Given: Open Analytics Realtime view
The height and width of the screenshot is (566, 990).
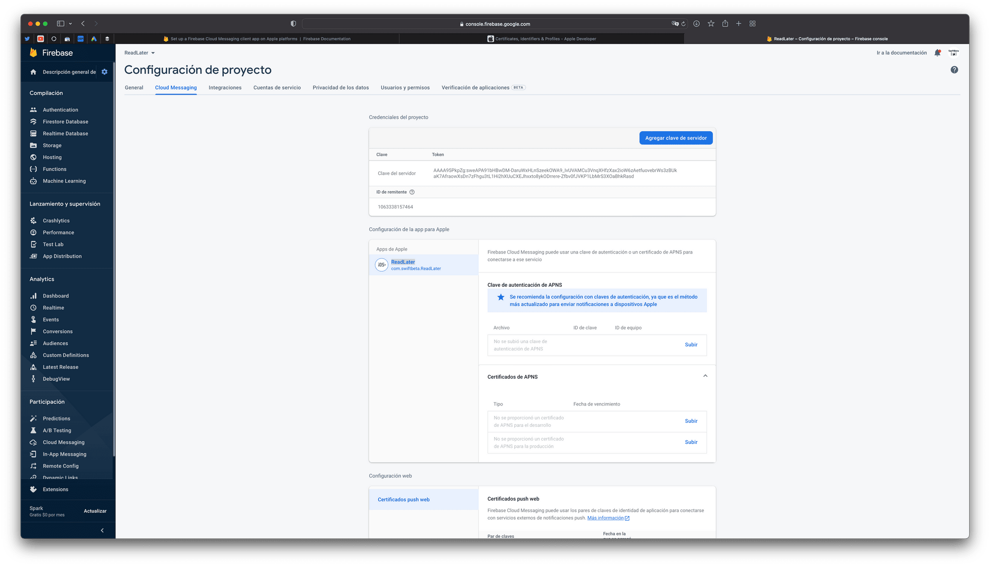Looking at the screenshot, I should 53,308.
